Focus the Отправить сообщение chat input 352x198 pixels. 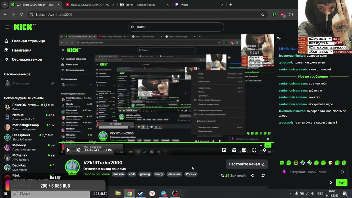[312, 172]
